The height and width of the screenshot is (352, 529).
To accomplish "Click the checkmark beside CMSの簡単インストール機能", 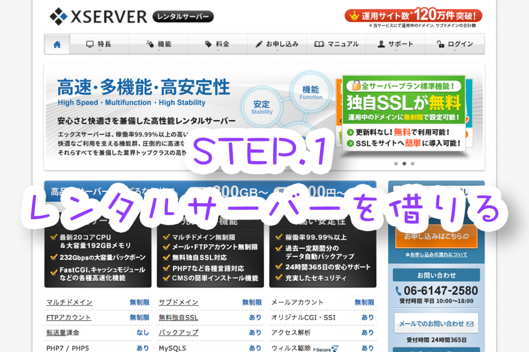I will pos(166,278).
